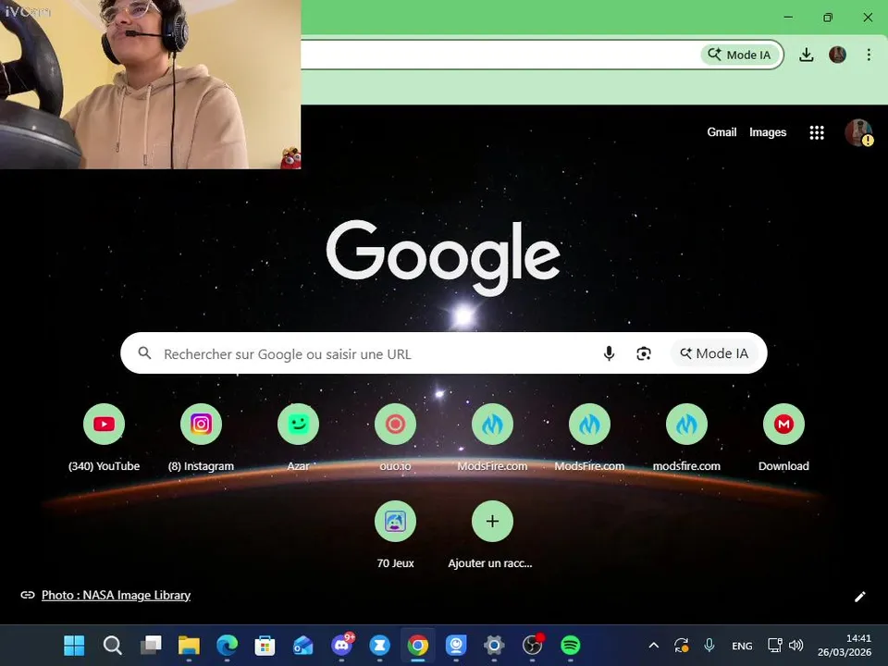The height and width of the screenshot is (666, 888).
Task: Open Spotify from taskbar
Action: (x=571, y=645)
